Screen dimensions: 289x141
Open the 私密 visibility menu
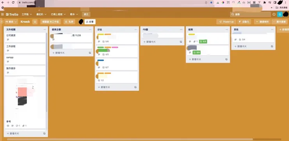69,22
